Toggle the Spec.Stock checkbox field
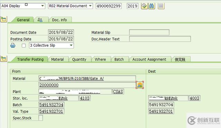The image size is (221, 128). [41, 118]
